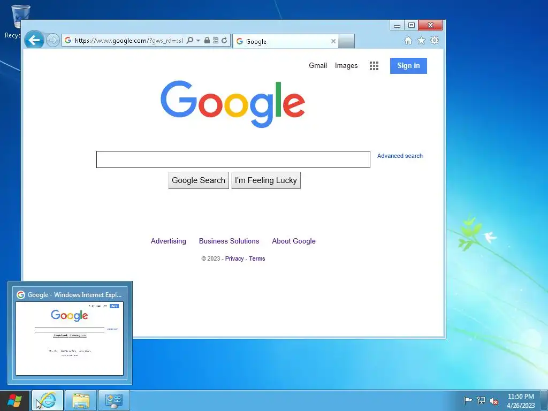548x411 pixels.
Task: Maximize the Internet Explorer window
Action: (412, 25)
